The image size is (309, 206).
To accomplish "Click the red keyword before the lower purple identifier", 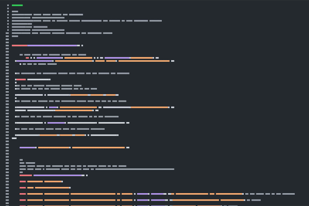I will 26,175.
